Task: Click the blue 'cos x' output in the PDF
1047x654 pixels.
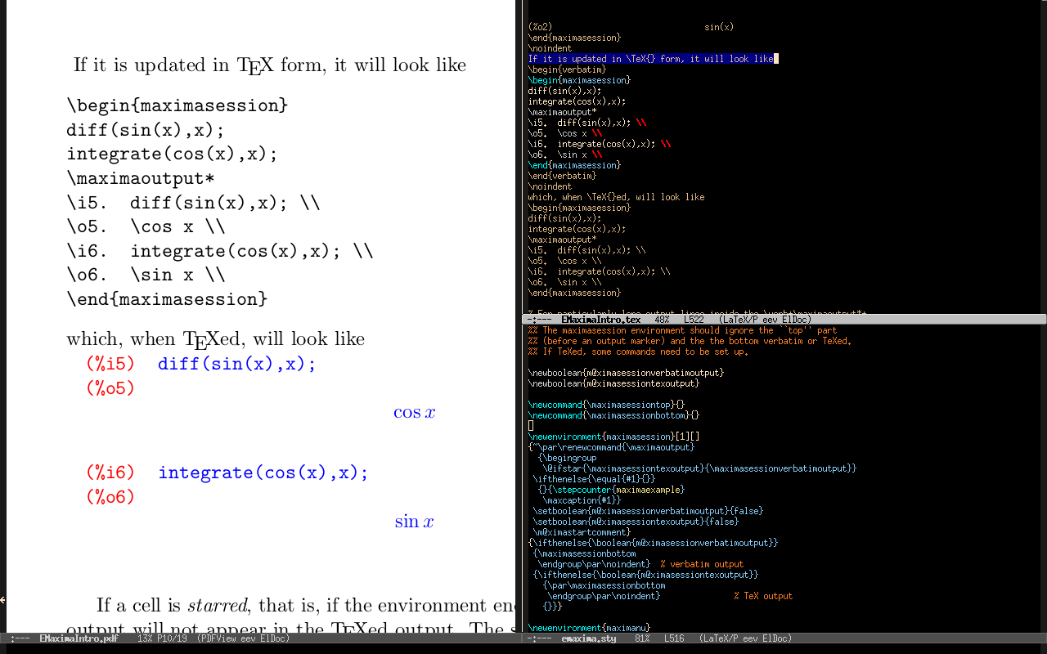Action: pyautogui.click(x=414, y=413)
